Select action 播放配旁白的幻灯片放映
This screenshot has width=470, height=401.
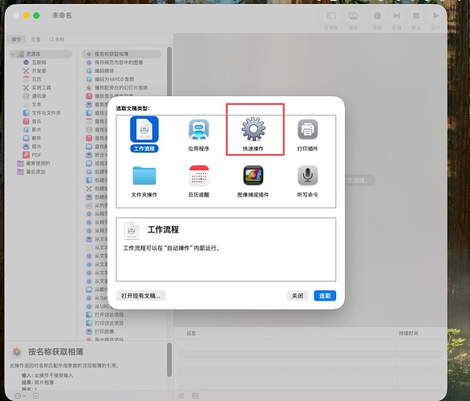coord(121,87)
